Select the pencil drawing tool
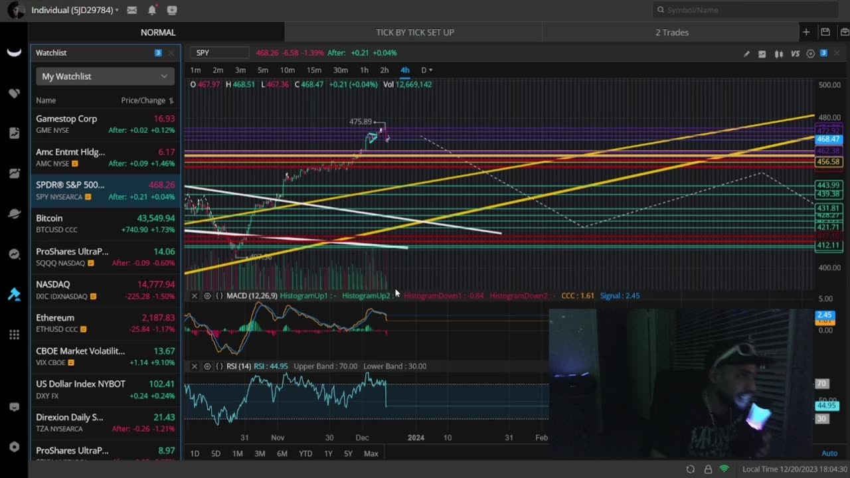The width and height of the screenshot is (850, 478). 746,53
